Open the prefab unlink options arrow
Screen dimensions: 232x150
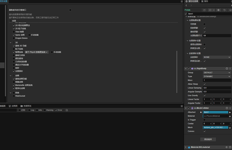click(214, 10)
